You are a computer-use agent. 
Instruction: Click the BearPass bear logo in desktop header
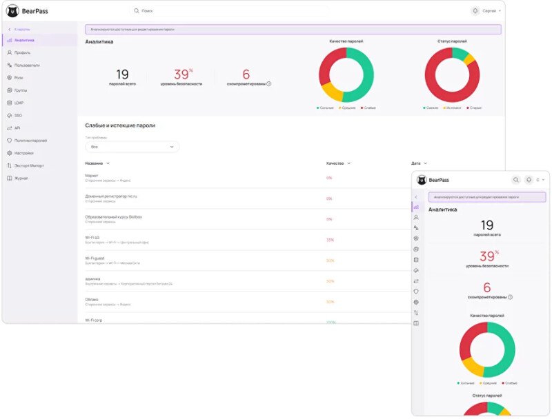pyautogui.click(x=12, y=11)
